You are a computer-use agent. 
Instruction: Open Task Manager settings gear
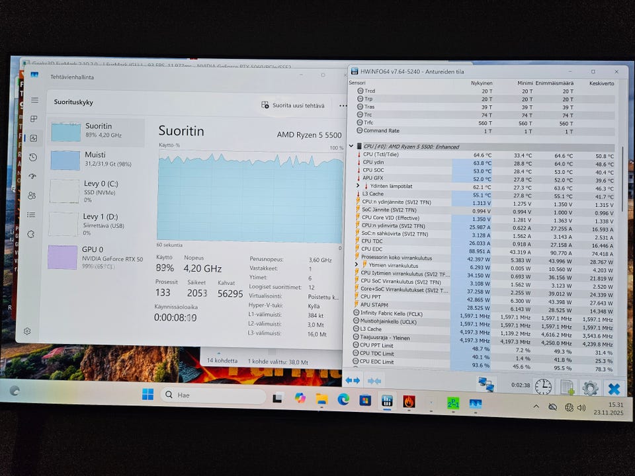pos(27,331)
